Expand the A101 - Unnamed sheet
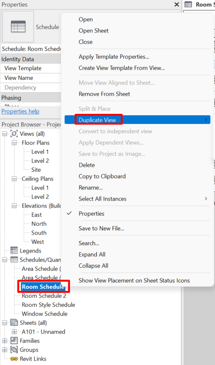 pyautogui.click(x=14, y=331)
